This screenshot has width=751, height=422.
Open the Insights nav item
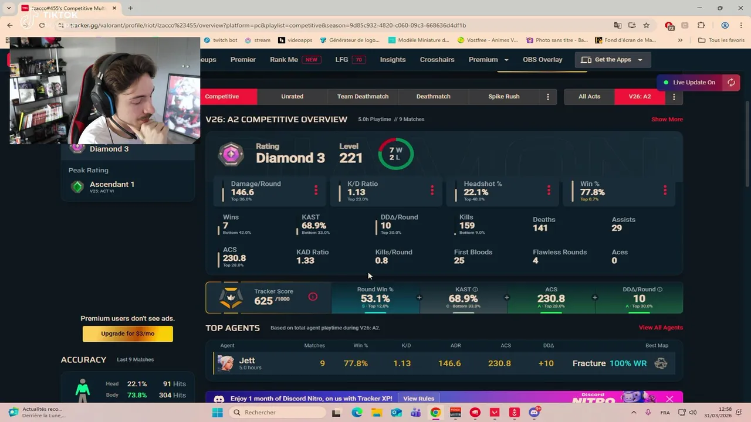pos(393,60)
